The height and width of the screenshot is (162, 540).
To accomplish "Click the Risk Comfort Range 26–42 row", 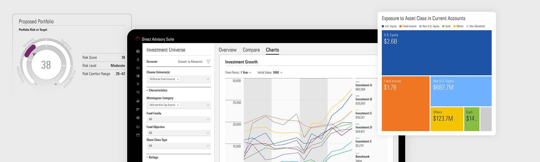I will click(104, 74).
